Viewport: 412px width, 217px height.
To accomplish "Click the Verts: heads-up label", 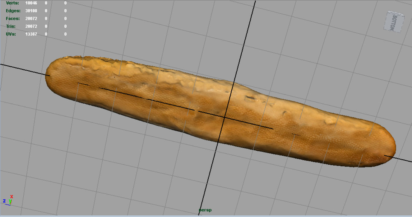I will pos(12,3).
